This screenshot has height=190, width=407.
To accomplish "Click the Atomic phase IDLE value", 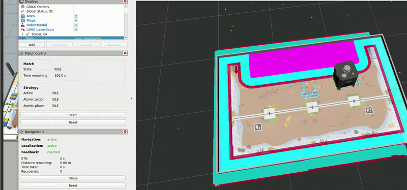I will coord(55,106).
